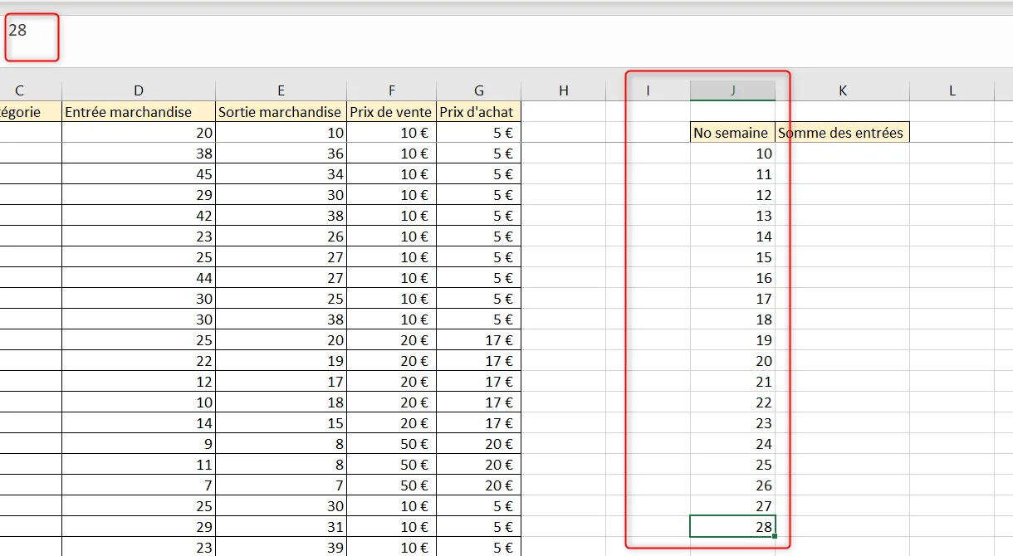Click Sortie marchandise cell with value 34
Screen dimensions: 1013x556
(281, 174)
